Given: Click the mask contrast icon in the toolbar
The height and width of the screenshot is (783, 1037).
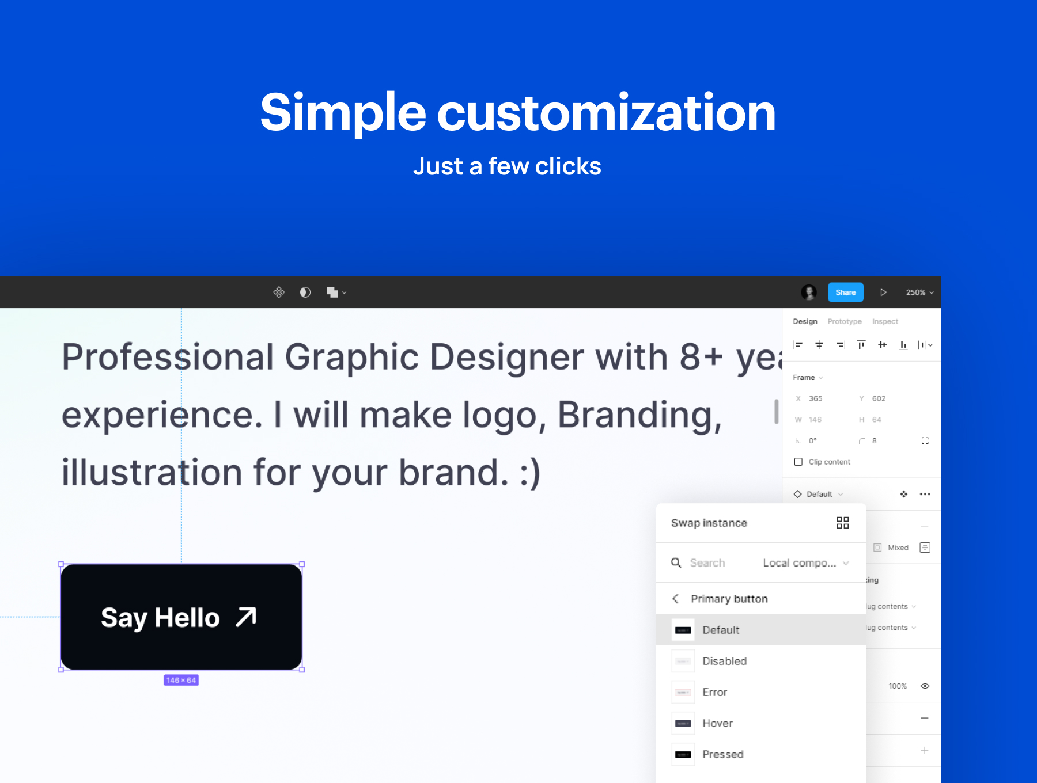Looking at the screenshot, I should pos(305,292).
